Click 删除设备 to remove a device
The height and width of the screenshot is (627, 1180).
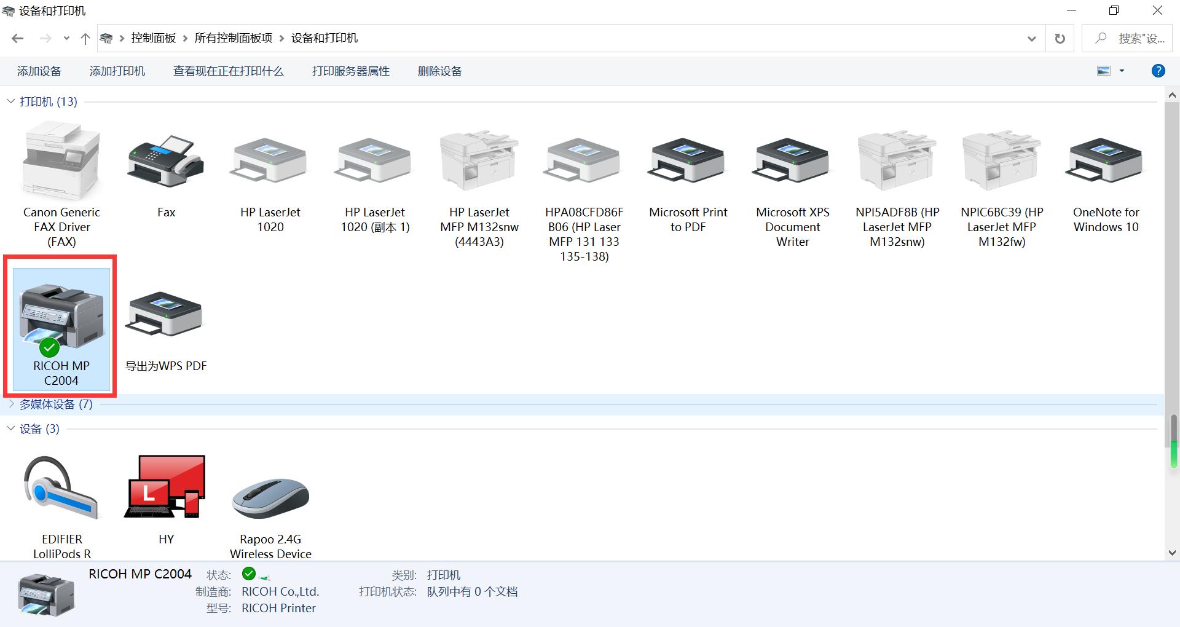point(439,71)
